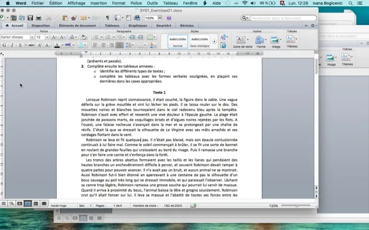Viewport: 369px width, 230px height.
Task: Justify the paragraph text
Action: tap(120, 45)
